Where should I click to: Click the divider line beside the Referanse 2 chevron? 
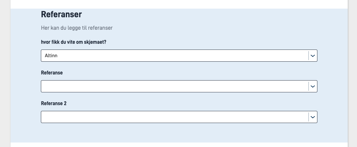(x=309, y=117)
